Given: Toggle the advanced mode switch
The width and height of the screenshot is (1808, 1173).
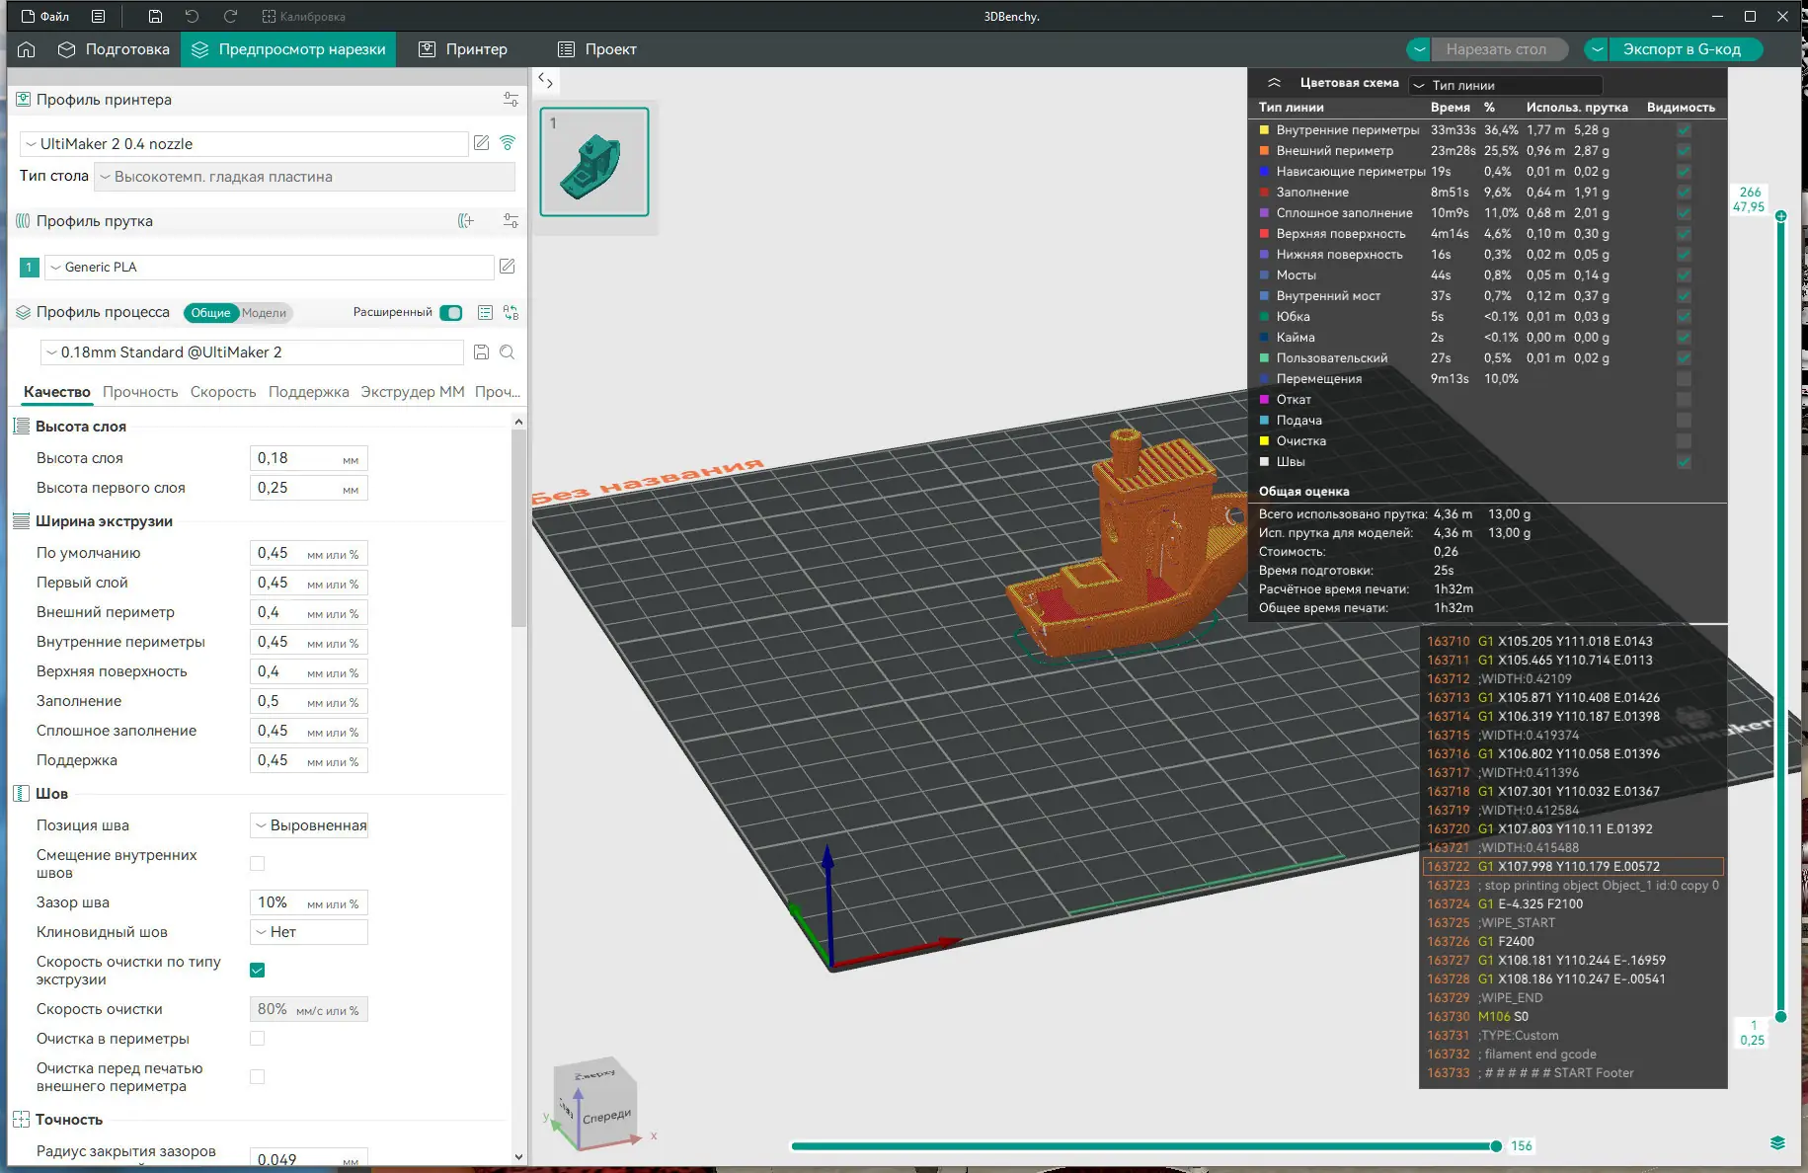Looking at the screenshot, I should point(451,313).
